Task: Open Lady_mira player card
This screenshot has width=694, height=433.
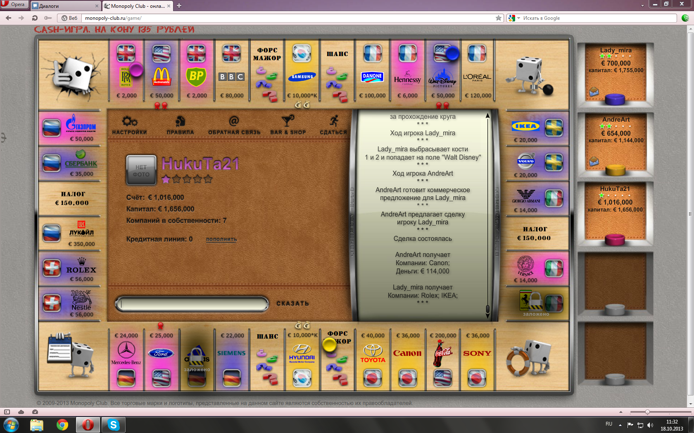Action: coord(616,74)
